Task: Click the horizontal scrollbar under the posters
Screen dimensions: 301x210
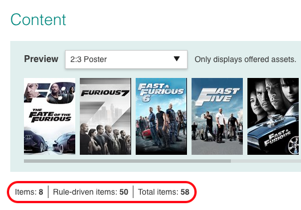Action: click(x=127, y=161)
